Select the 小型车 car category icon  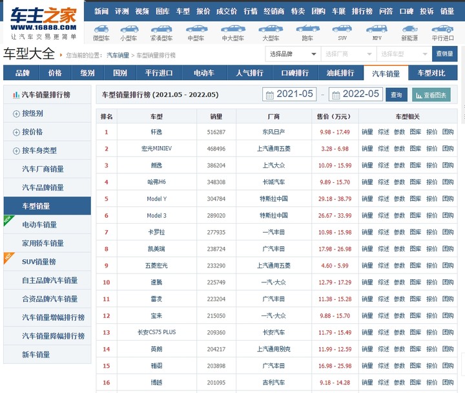tap(129, 29)
